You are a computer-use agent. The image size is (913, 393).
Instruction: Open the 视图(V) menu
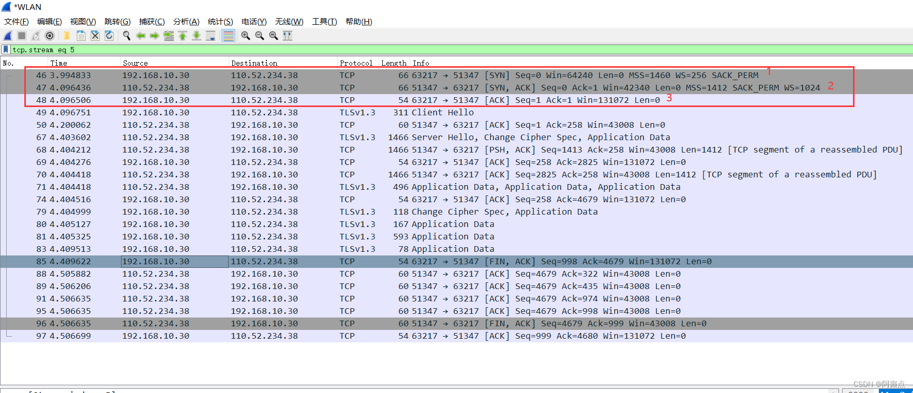click(x=83, y=22)
